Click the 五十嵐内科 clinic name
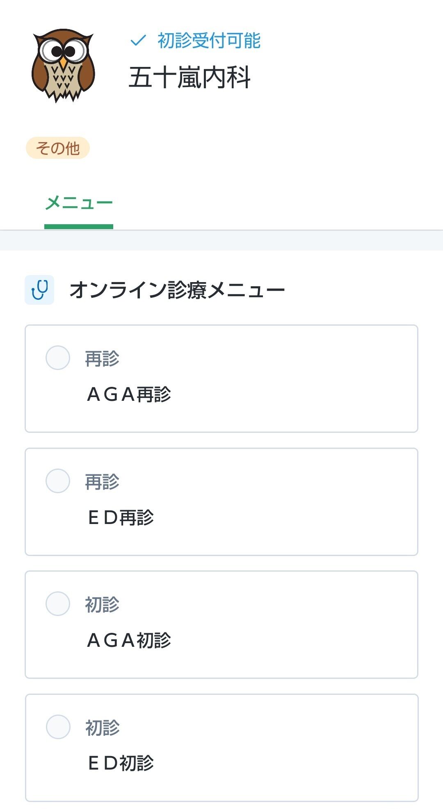Viewport: 443px width, 809px height. click(190, 78)
